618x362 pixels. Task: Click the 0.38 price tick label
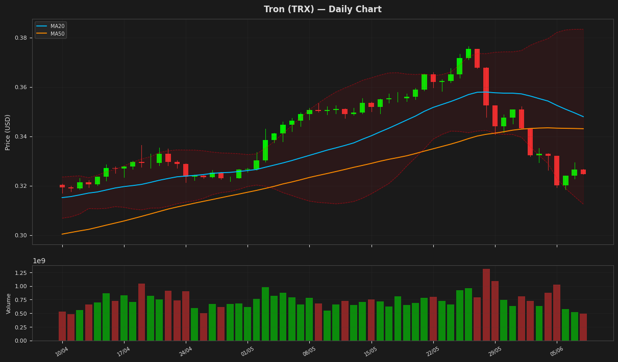(x=21, y=38)
